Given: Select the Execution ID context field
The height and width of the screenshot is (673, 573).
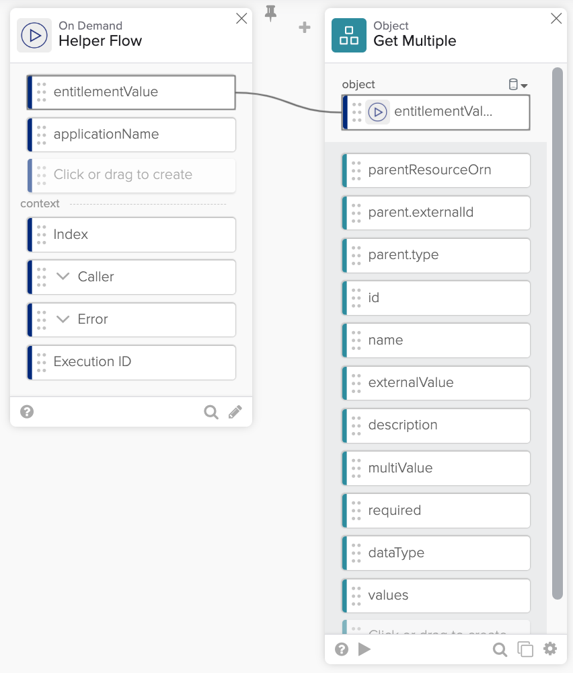Looking at the screenshot, I should [131, 362].
